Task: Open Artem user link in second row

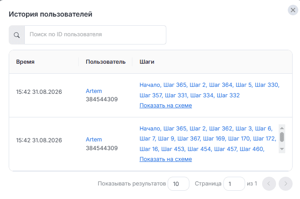Action: pos(94,139)
